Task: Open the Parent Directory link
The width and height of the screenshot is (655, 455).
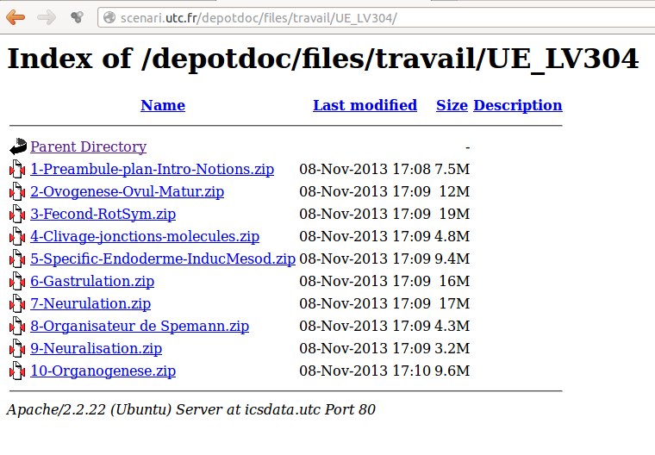Action: point(89,146)
